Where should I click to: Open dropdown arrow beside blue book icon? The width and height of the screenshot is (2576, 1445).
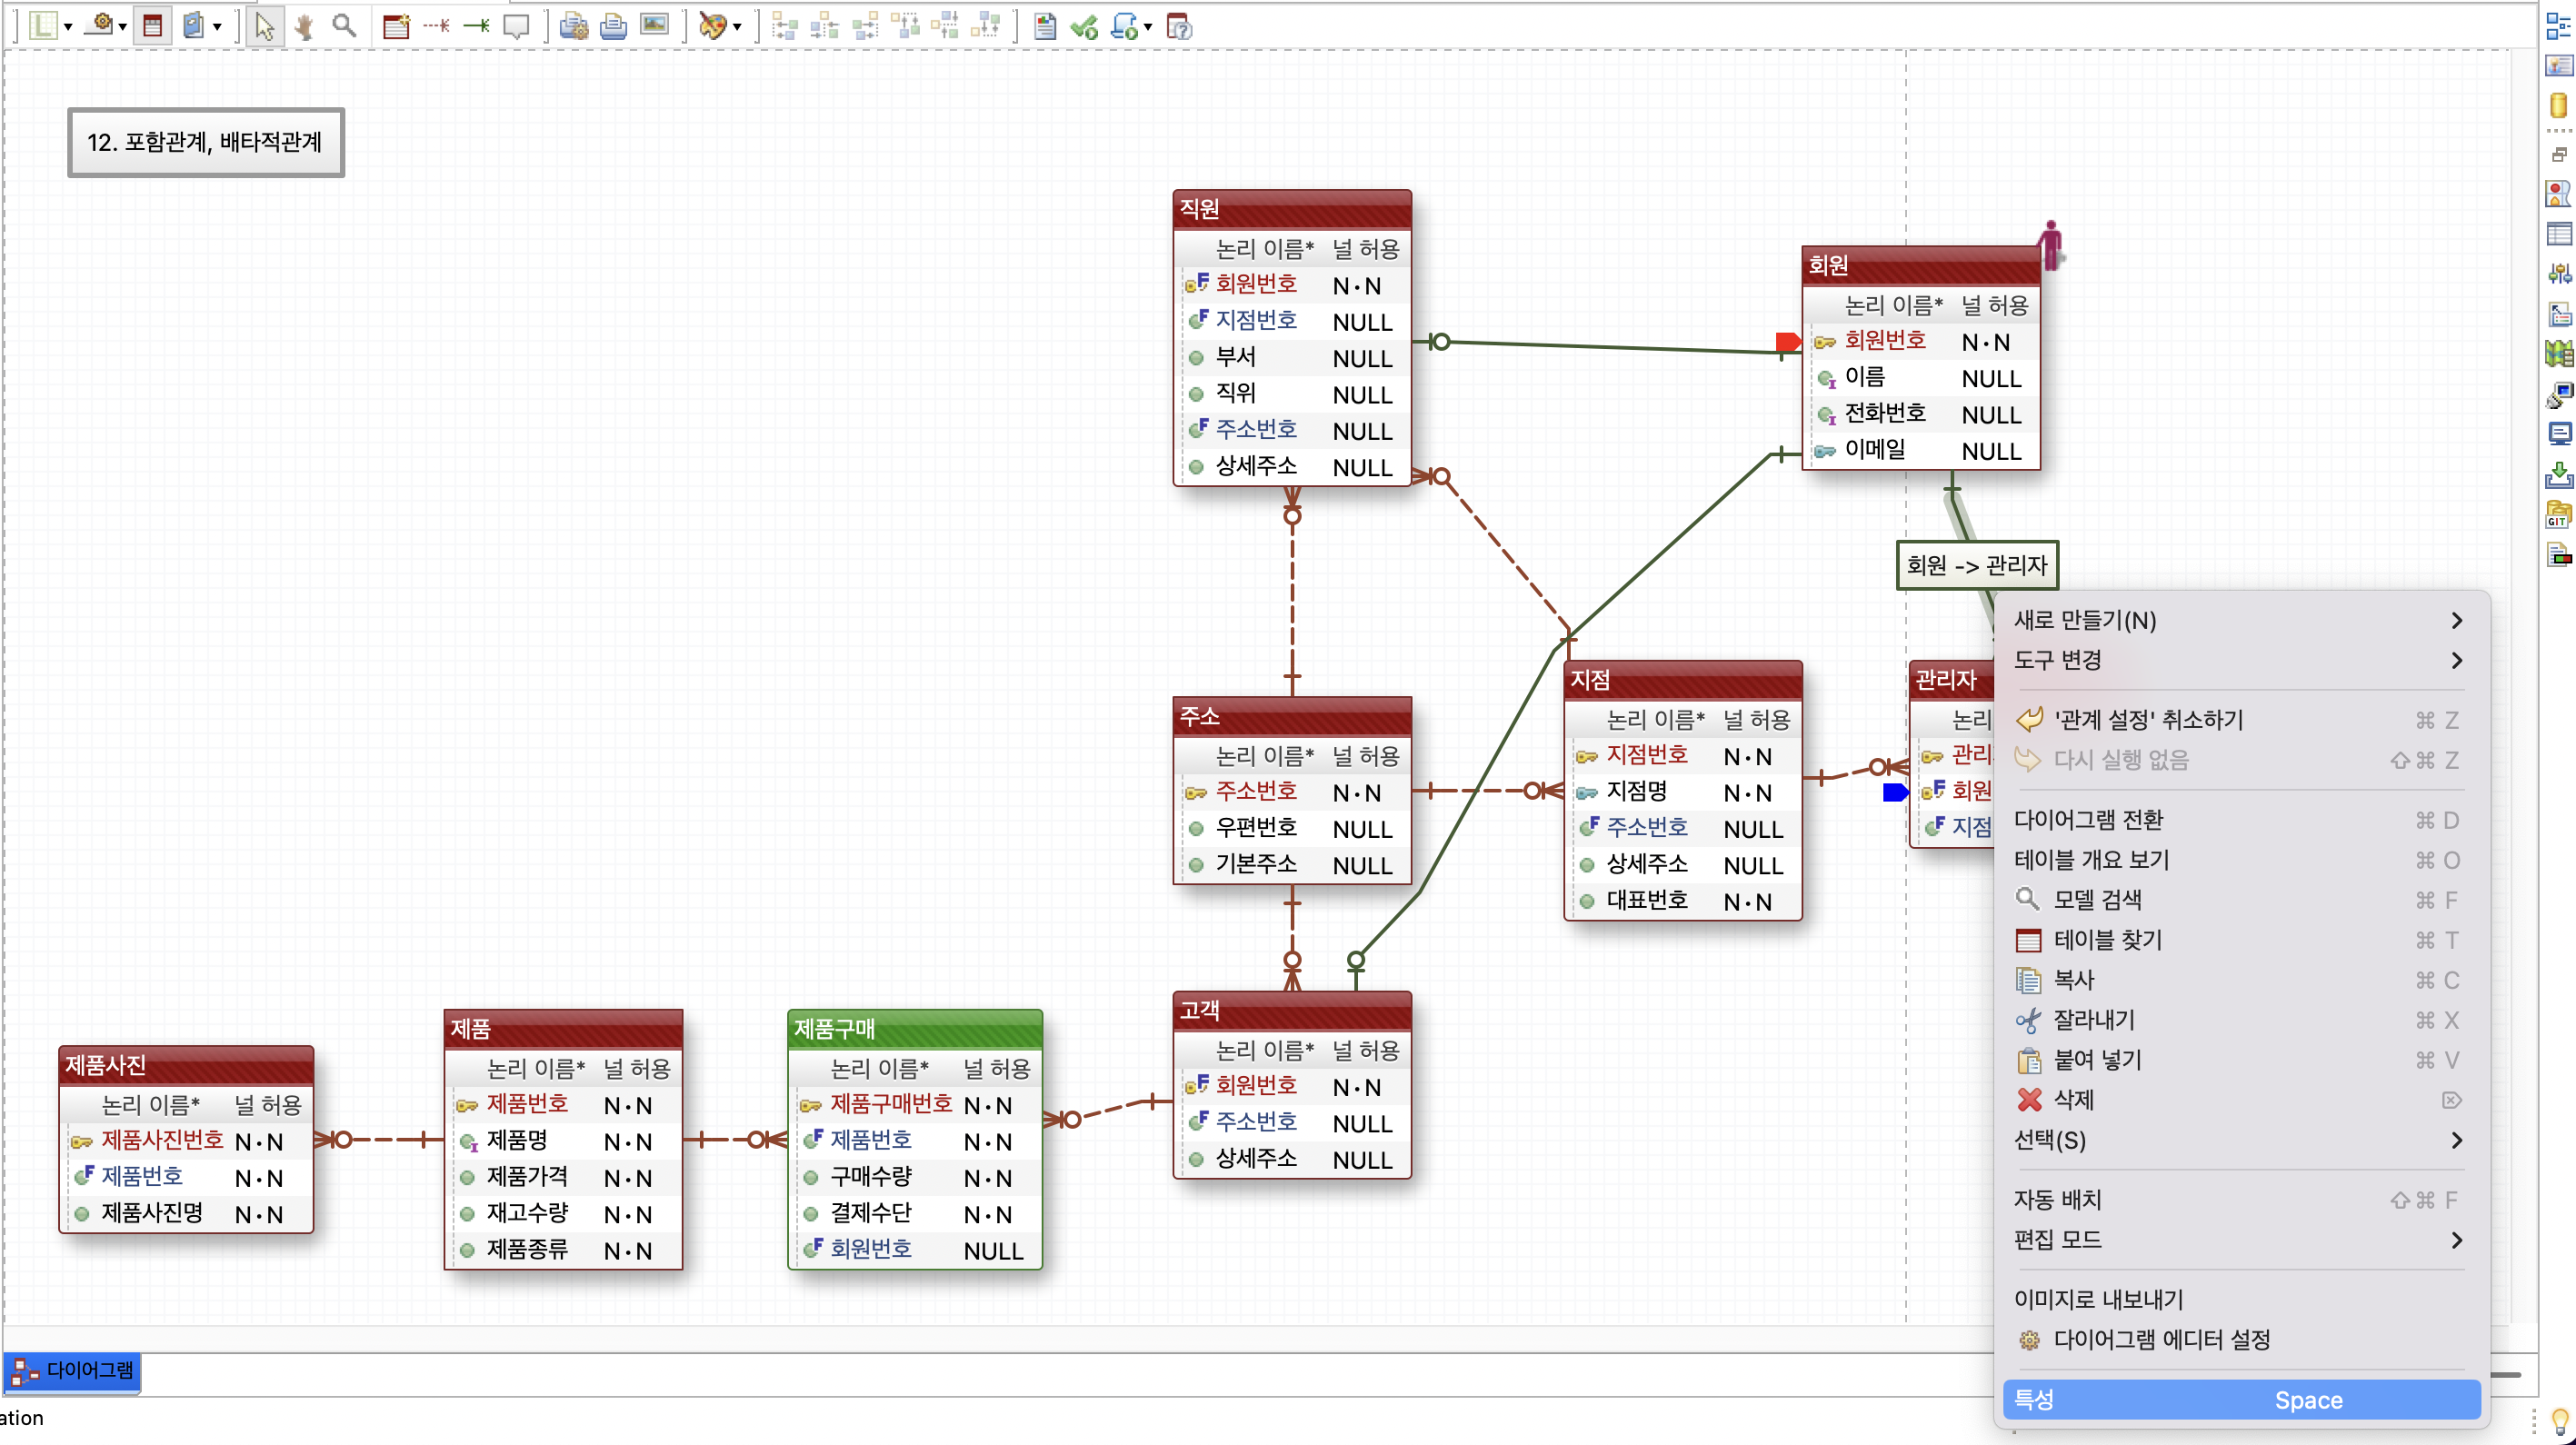tap(216, 27)
